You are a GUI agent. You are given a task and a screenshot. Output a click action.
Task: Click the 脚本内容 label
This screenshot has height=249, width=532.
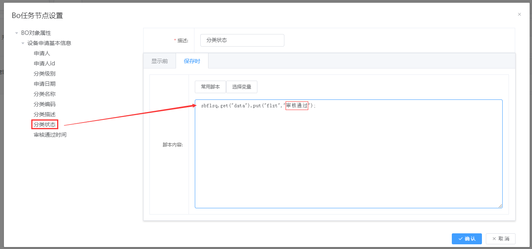[173, 145]
